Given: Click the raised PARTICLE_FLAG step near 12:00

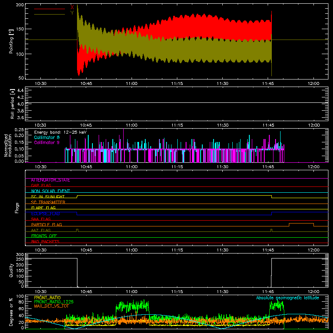Looking at the screenshot, I should click(x=301, y=224).
